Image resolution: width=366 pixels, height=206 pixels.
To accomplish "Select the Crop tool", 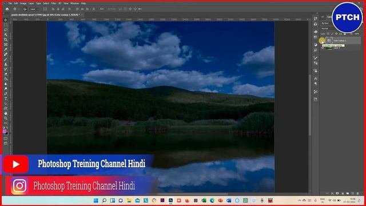I will click(x=6, y=39).
